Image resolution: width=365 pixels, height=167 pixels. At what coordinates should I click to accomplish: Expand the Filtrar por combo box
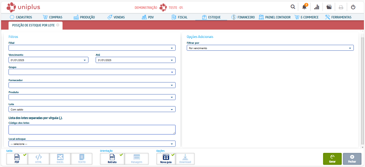pyautogui.click(x=350, y=48)
